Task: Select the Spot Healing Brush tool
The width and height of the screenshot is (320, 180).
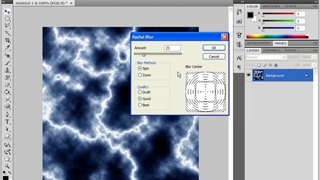Action: (7, 55)
